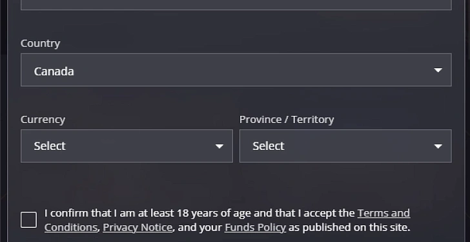Click the caret arrow in Country field

click(438, 70)
